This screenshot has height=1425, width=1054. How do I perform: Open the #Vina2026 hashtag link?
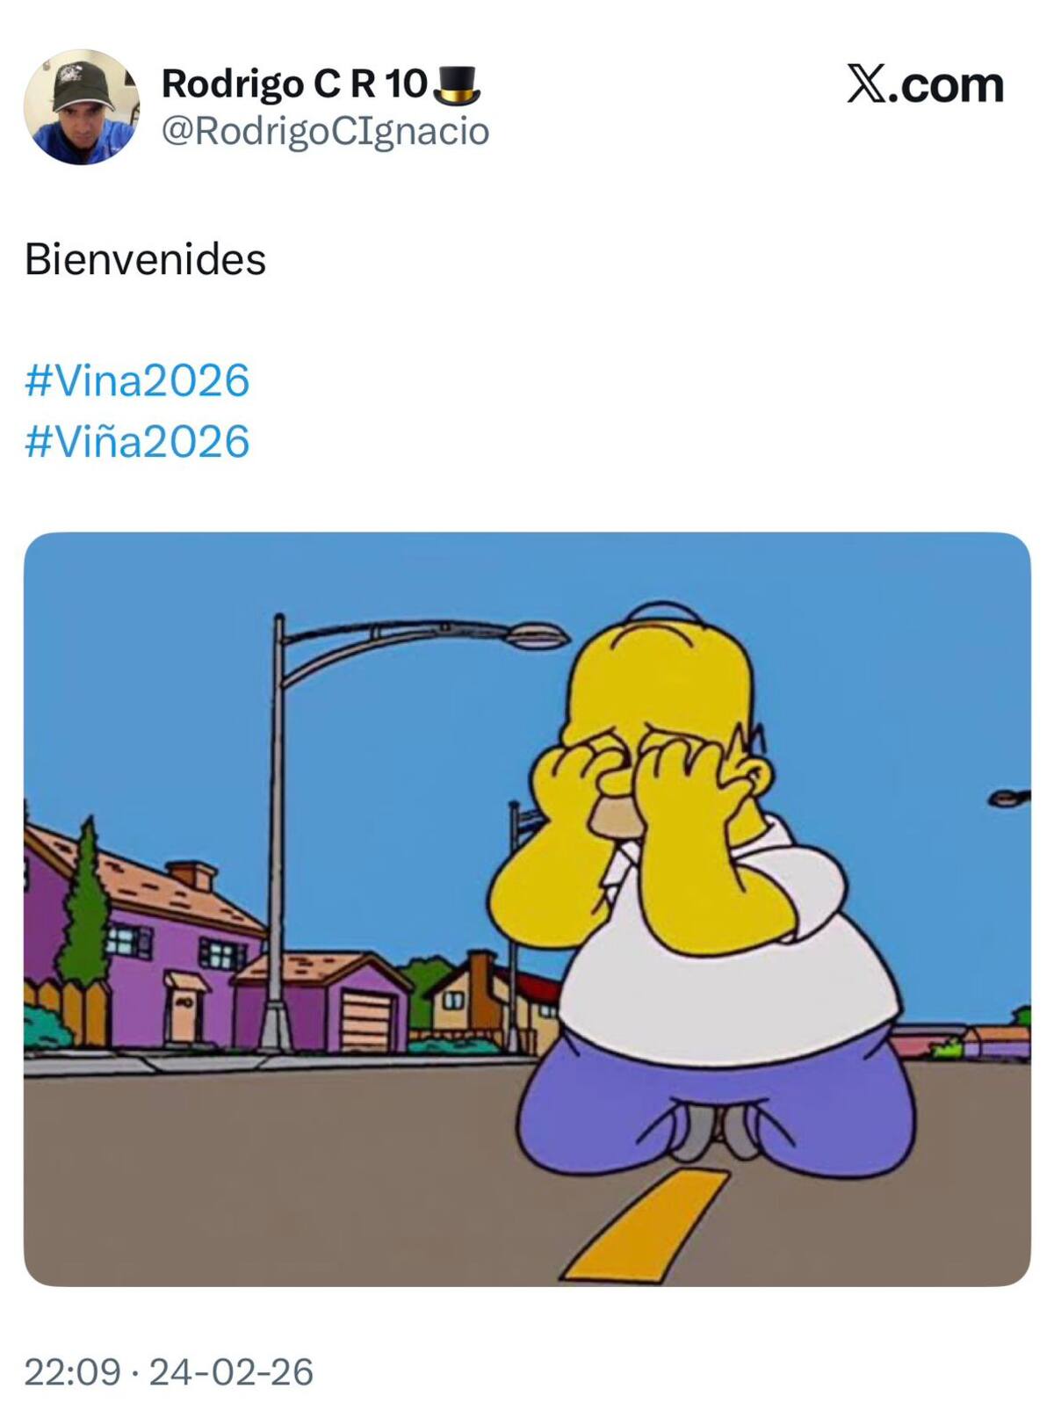click(x=137, y=380)
